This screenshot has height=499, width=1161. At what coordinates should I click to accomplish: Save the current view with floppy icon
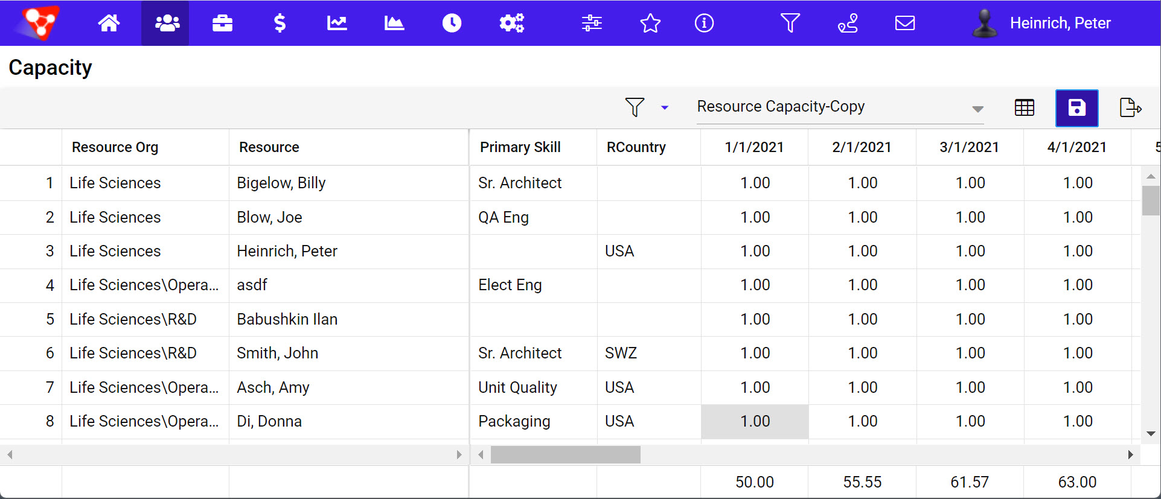tap(1076, 108)
